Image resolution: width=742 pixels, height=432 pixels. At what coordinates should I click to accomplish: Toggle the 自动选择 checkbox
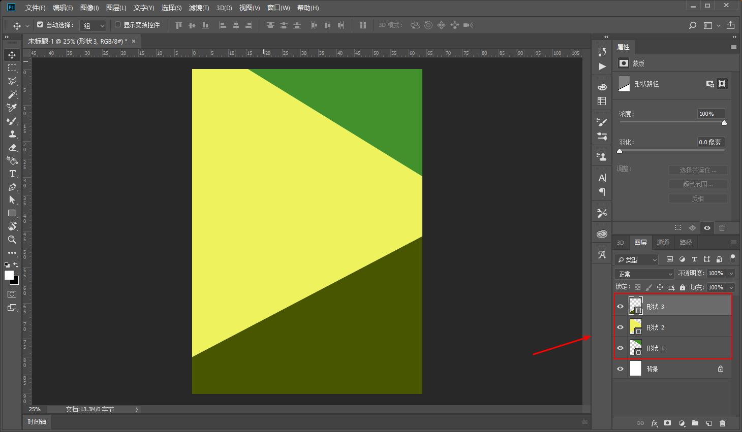[x=40, y=24]
